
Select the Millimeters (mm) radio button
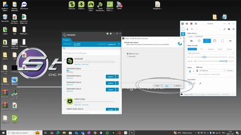point(127,54)
